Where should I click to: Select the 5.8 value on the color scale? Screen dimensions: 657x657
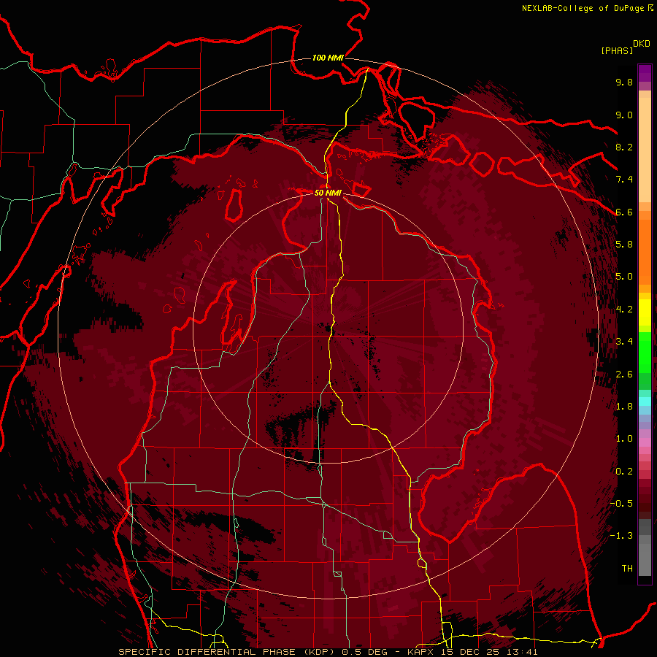(x=624, y=245)
